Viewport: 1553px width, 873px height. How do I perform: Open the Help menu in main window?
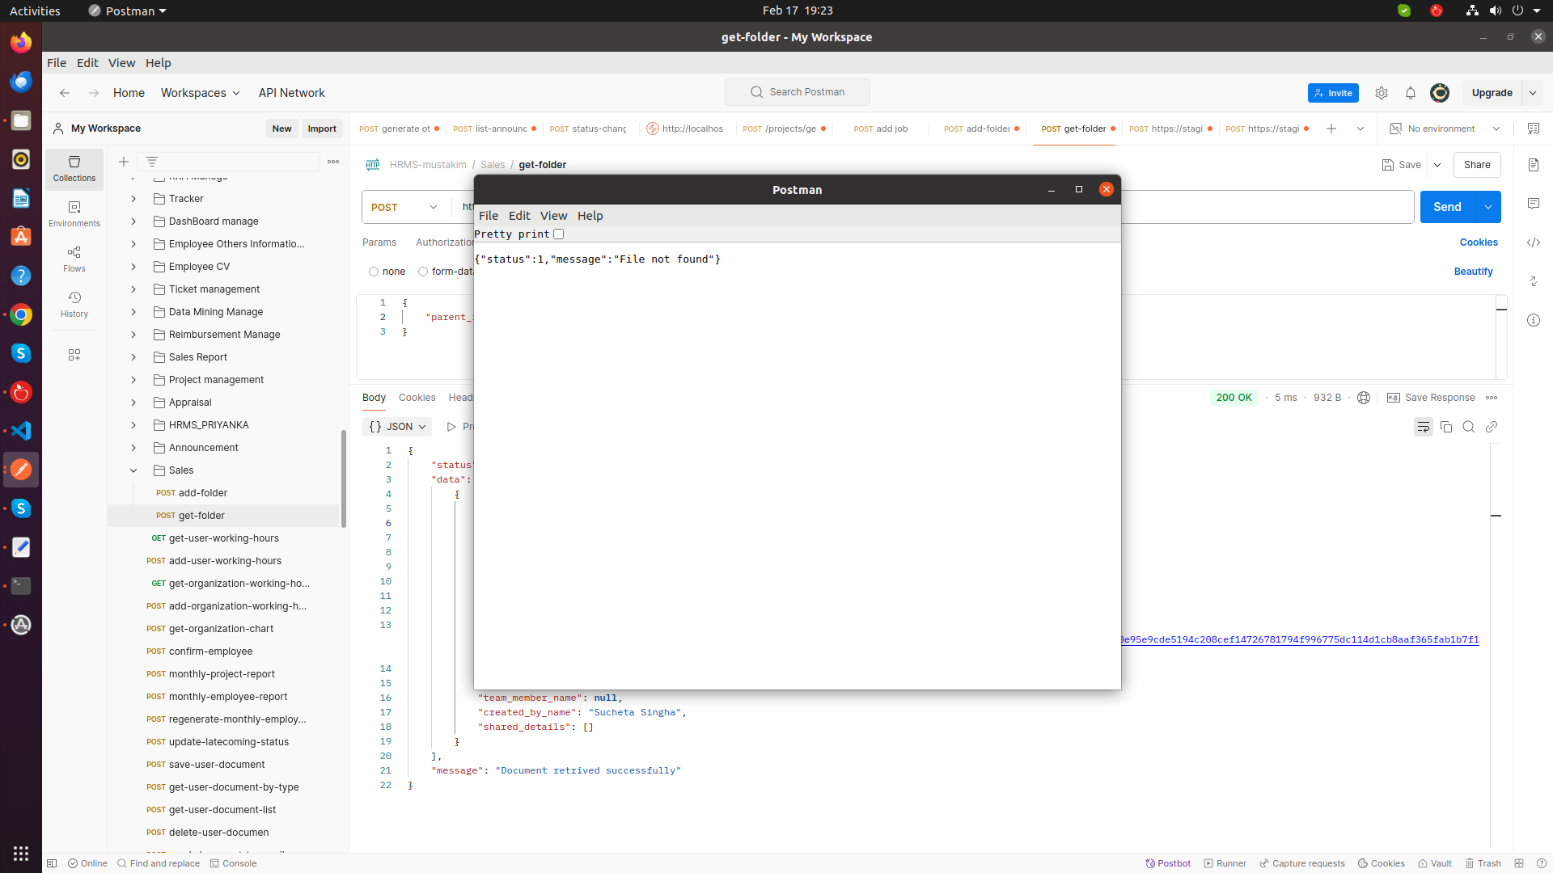tap(159, 63)
